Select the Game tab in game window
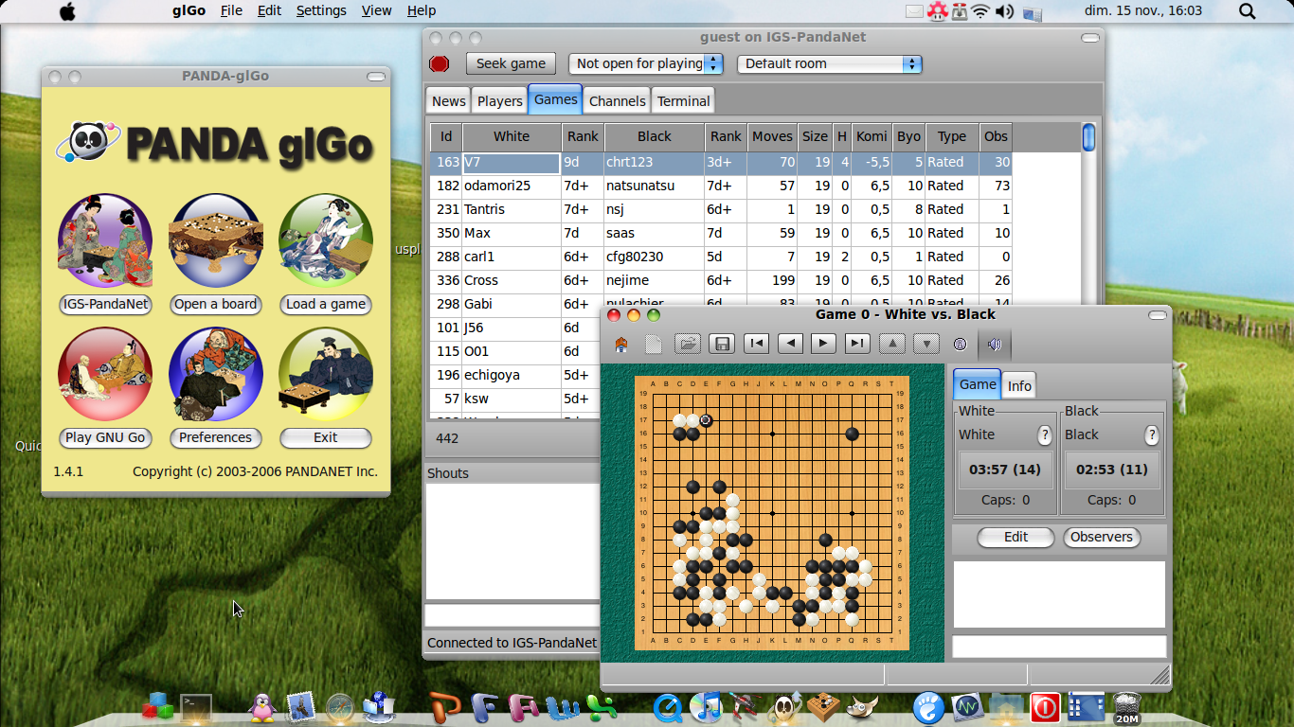The image size is (1294, 727). [x=978, y=384]
